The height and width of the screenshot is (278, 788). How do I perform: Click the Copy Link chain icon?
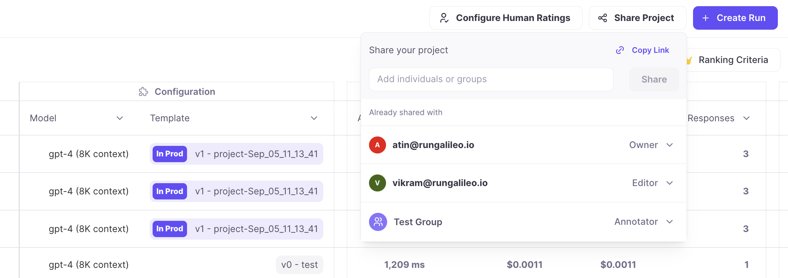coord(620,50)
